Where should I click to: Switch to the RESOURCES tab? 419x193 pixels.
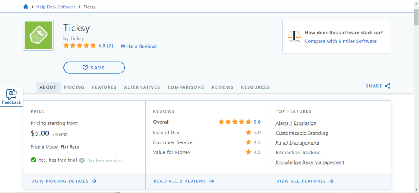tap(255, 87)
